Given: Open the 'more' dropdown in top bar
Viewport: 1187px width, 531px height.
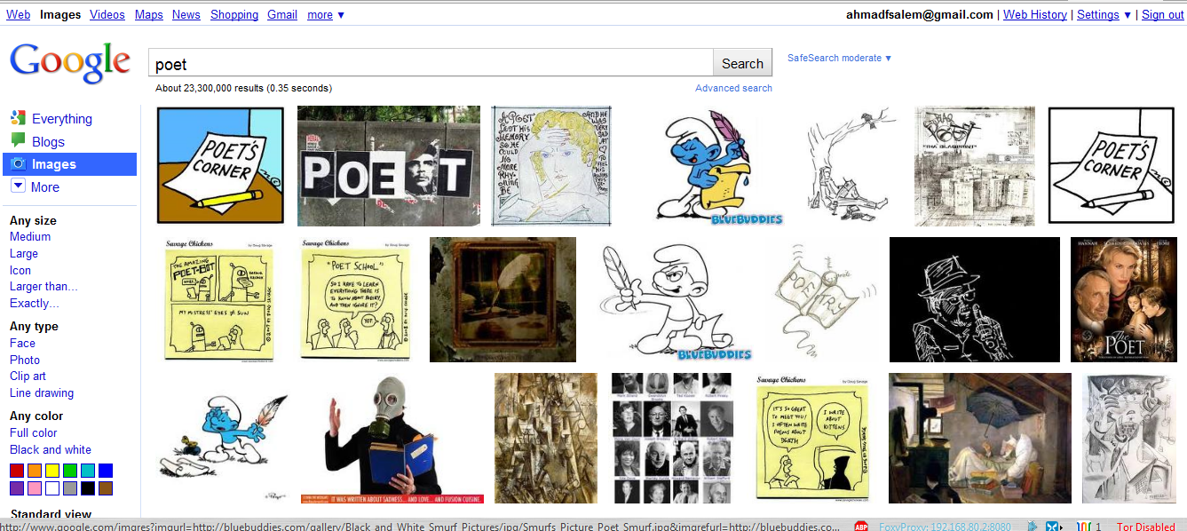Looking at the screenshot, I should coord(326,15).
